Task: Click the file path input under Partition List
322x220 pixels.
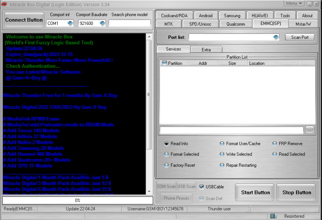Action: (231, 130)
